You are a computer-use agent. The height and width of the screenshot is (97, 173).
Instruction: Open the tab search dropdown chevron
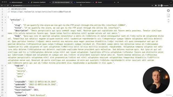171,2
